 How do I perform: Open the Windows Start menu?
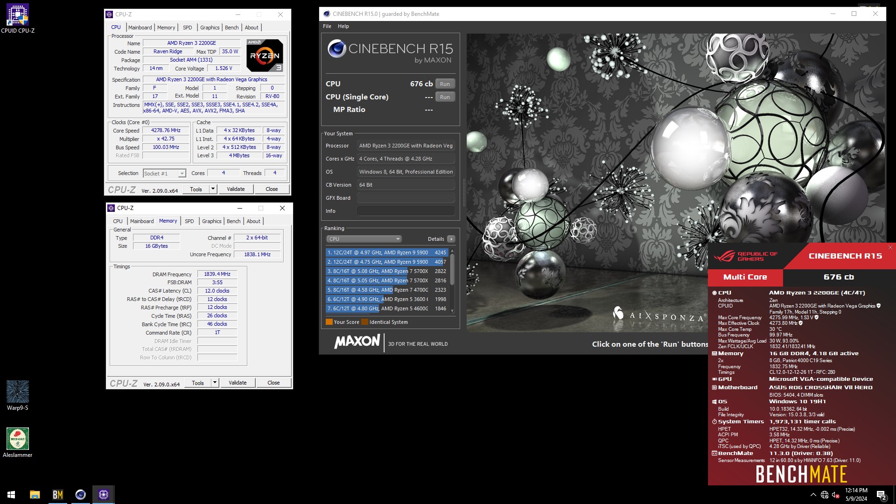click(11, 495)
